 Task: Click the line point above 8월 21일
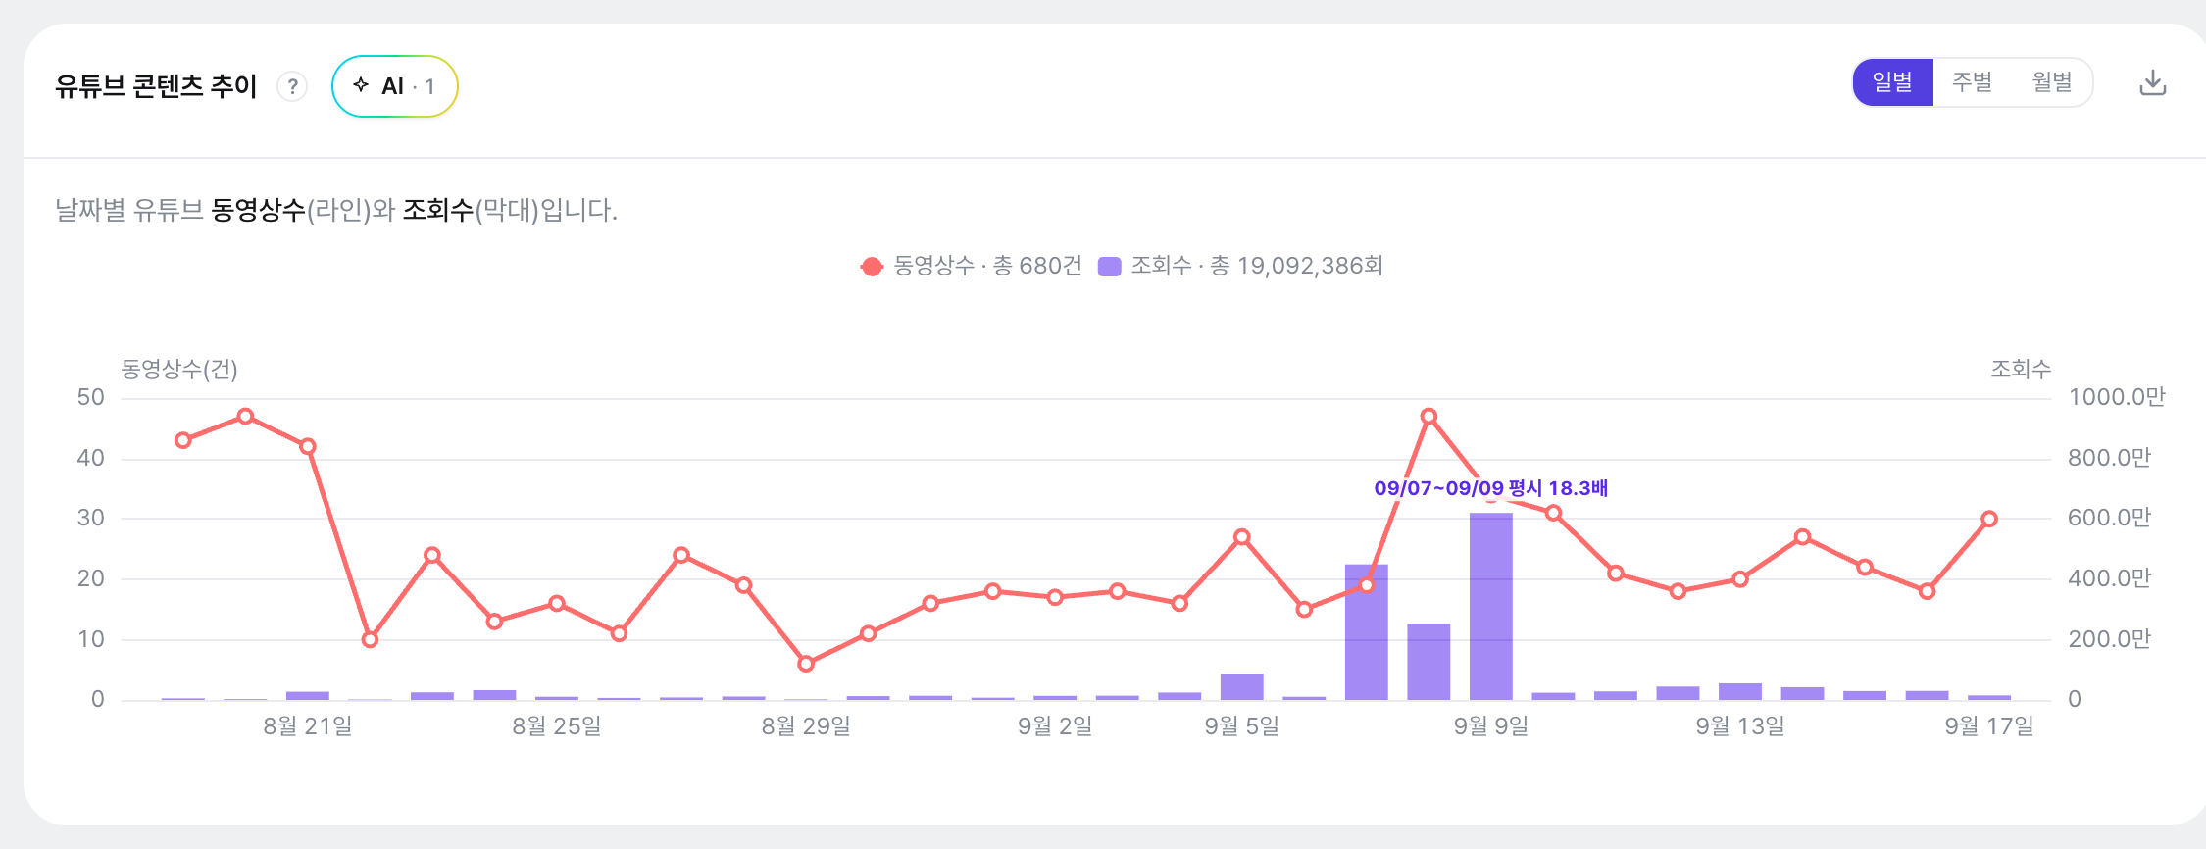pyautogui.click(x=308, y=446)
